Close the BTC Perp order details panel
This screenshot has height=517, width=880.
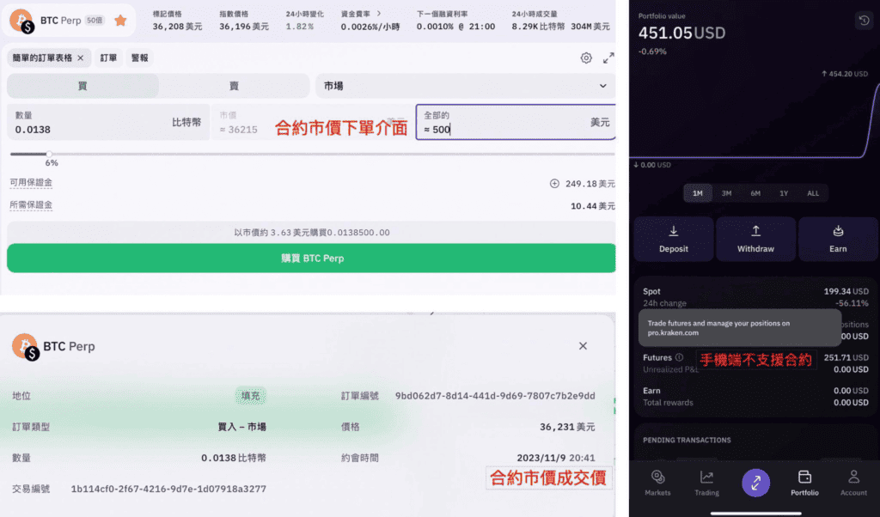[583, 346]
